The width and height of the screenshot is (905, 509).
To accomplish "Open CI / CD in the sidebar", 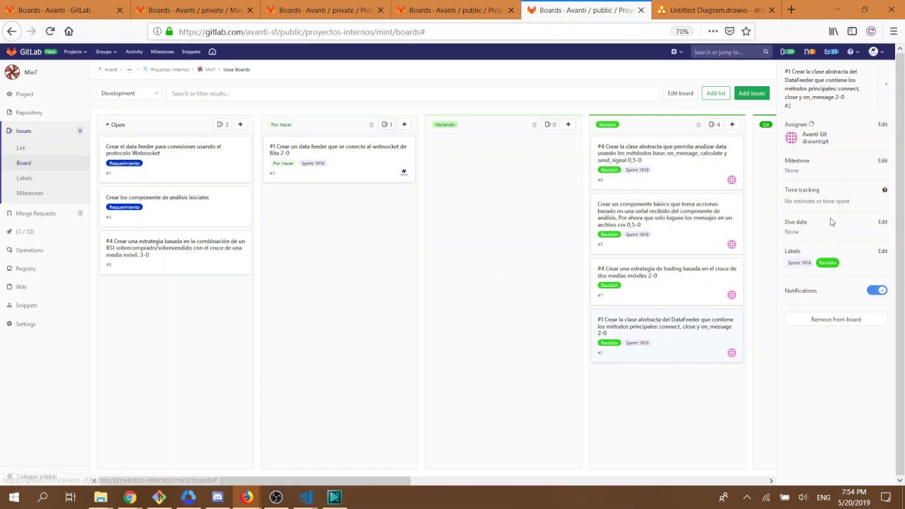I will (25, 232).
